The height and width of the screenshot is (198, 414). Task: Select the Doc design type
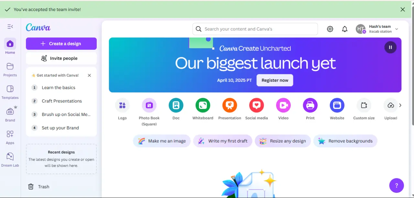tap(176, 109)
